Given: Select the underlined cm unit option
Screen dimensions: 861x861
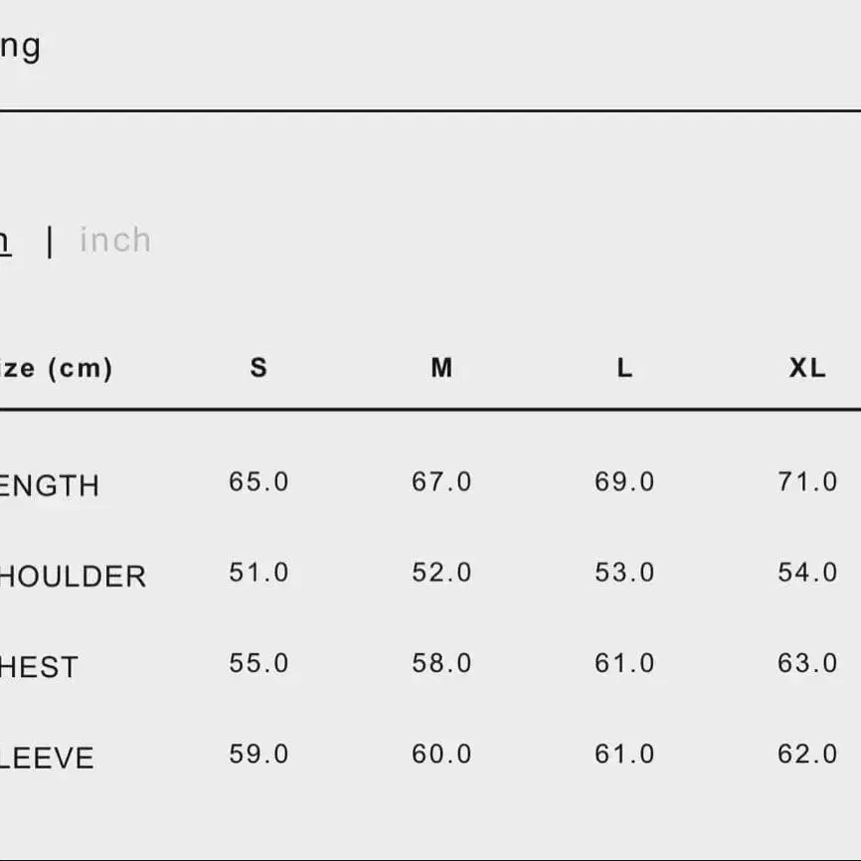Looking at the screenshot, I should pos(4,241).
